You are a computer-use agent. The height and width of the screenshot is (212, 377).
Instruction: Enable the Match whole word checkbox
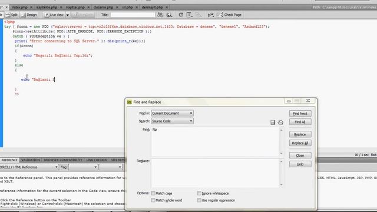pyautogui.click(x=153, y=200)
